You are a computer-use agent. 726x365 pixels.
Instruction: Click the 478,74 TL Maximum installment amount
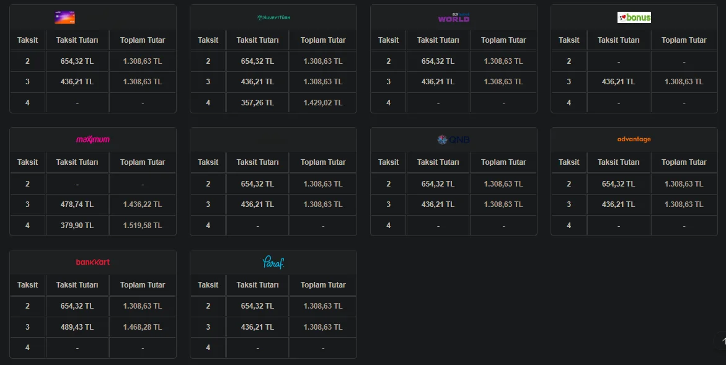77,204
